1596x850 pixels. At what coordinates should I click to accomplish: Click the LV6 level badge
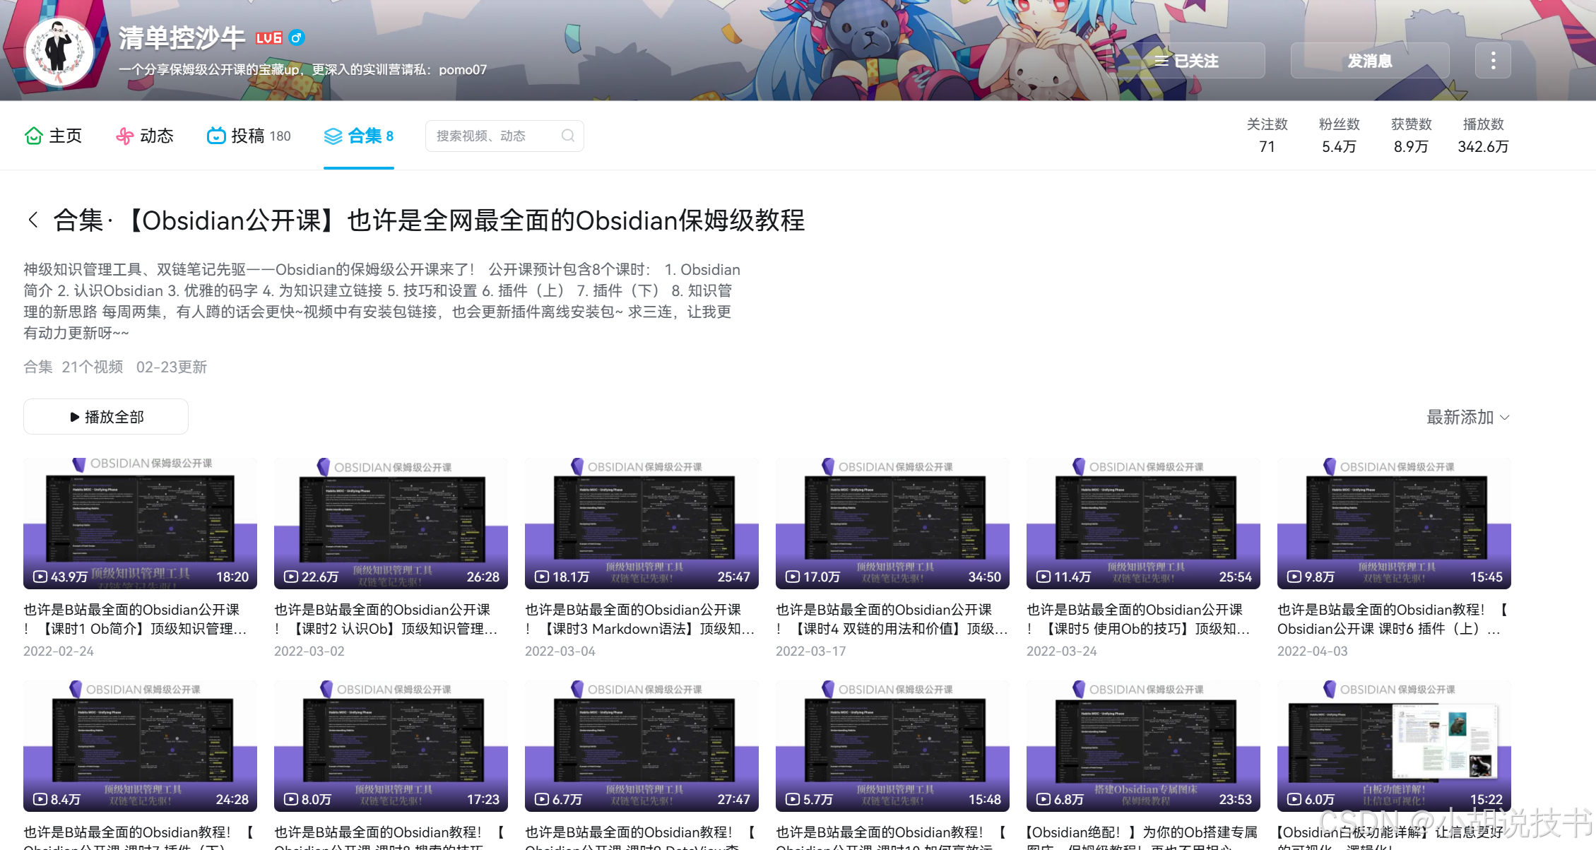(x=268, y=38)
